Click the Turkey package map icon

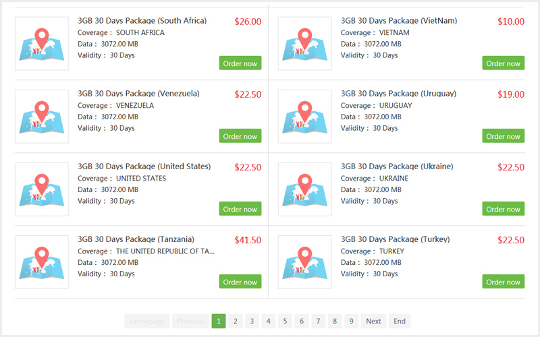[305, 262]
